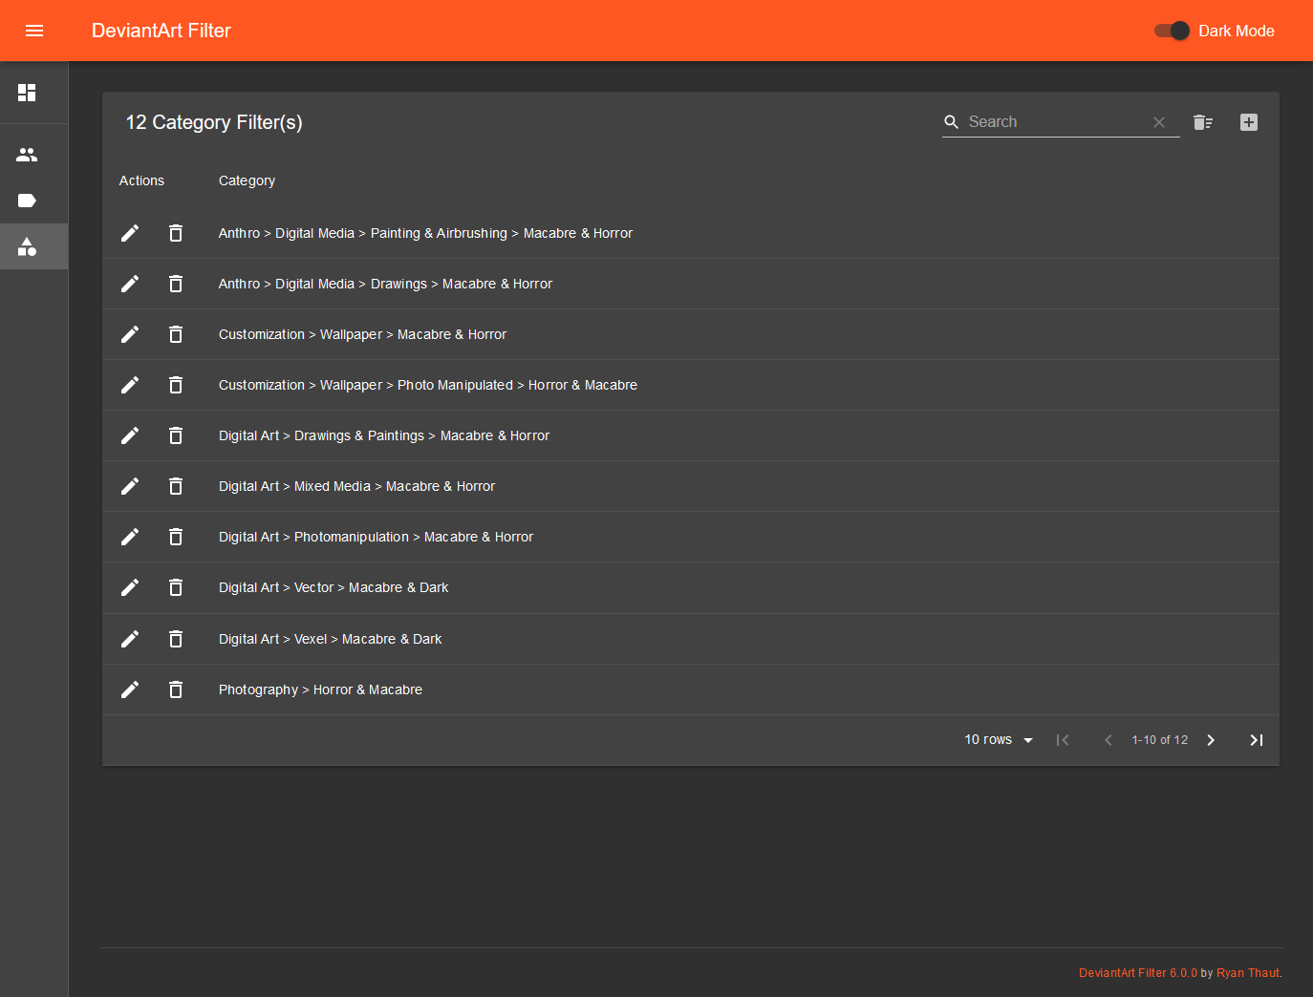This screenshot has height=997, width=1313.
Task: Select the 'Photography > Horror & Macabre' text
Action: click(320, 689)
